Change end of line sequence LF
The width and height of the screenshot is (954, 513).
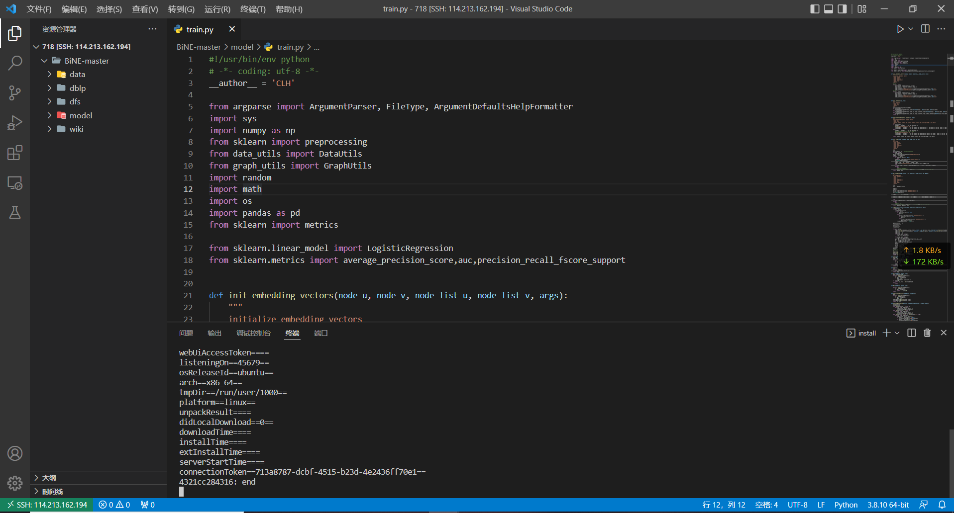click(x=821, y=505)
